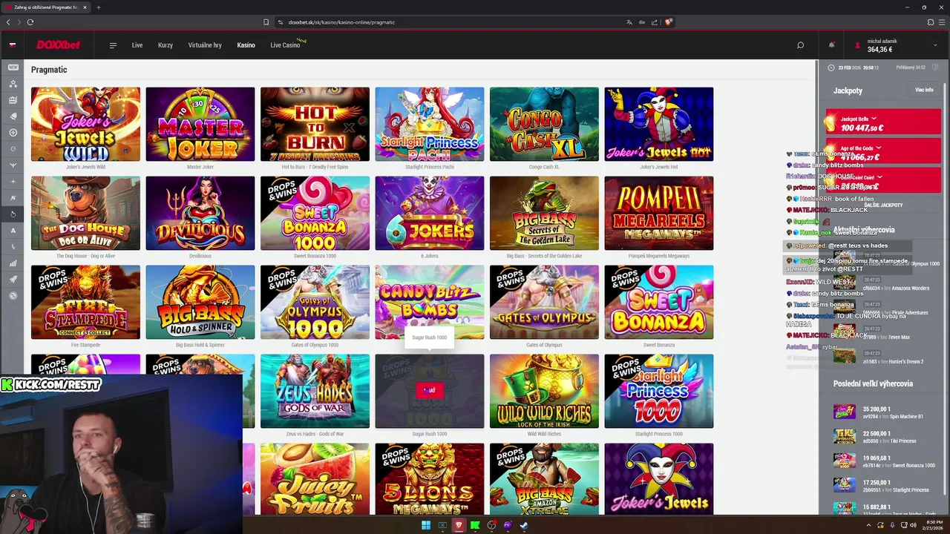Open 6 Jokers game thumbnail
The height and width of the screenshot is (534, 950).
click(x=430, y=213)
